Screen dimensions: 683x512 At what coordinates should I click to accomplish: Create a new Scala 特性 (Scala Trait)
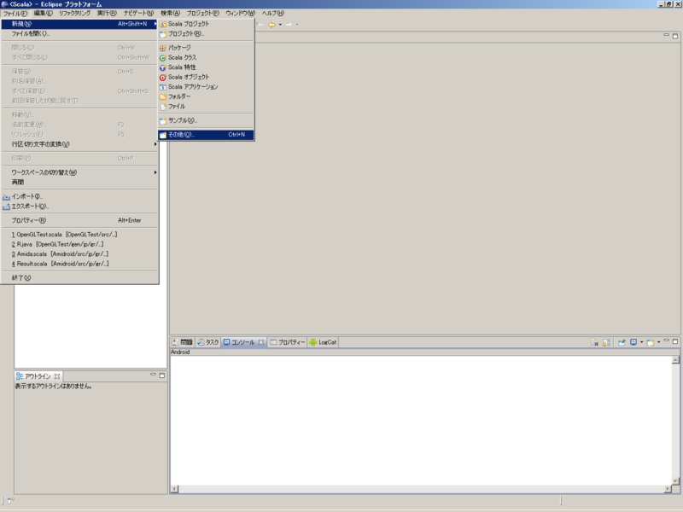pos(186,67)
